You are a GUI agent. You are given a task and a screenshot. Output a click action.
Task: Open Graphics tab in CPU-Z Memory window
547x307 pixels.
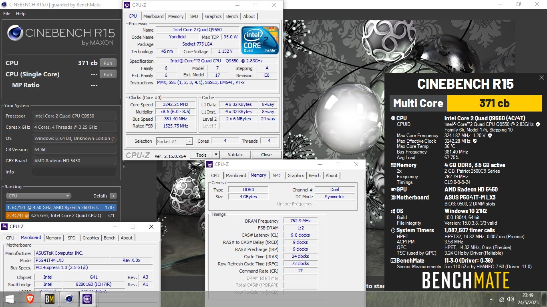click(296, 175)
